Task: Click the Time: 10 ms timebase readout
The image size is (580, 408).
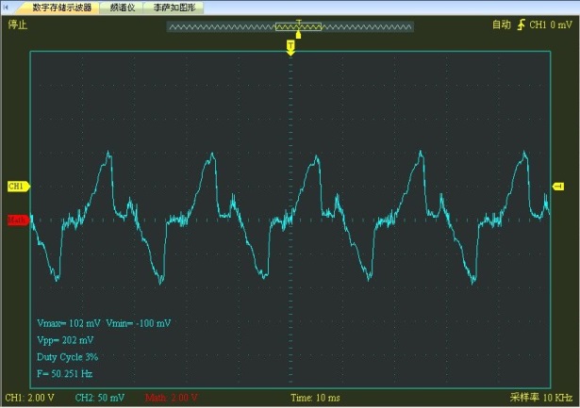Action: point(315,398)
